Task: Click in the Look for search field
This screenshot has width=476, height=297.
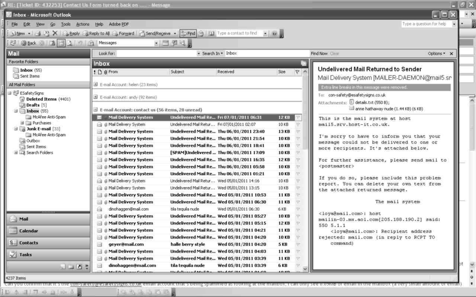Action: coord(156,53)
